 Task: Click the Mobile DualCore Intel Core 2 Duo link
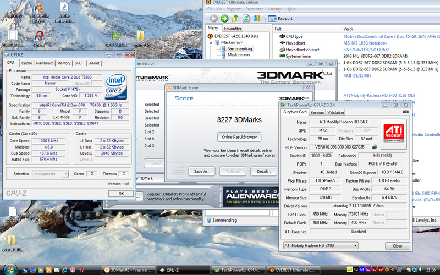(392, 36)
